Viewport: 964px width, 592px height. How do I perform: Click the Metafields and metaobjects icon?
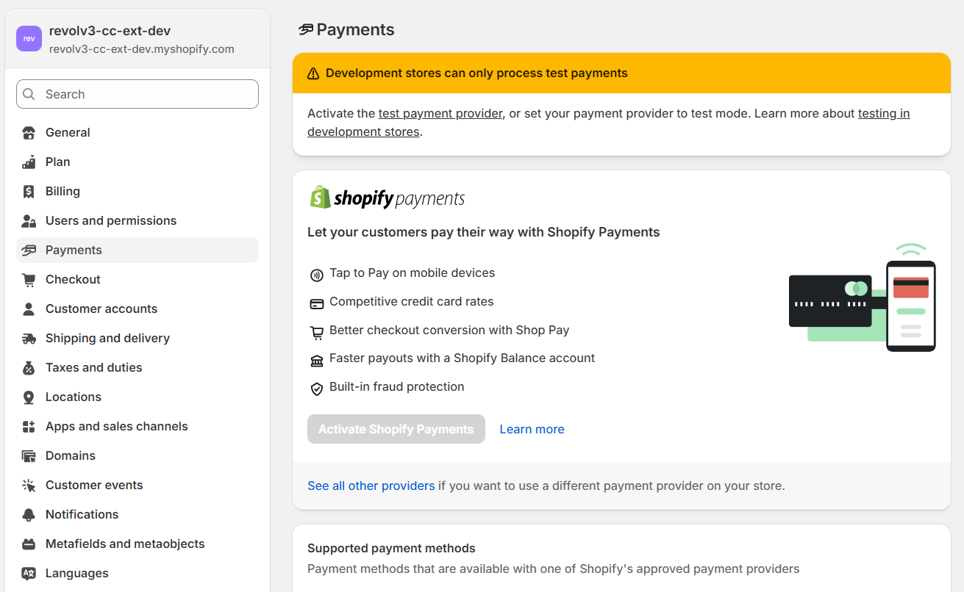click(x=29, y=544)
